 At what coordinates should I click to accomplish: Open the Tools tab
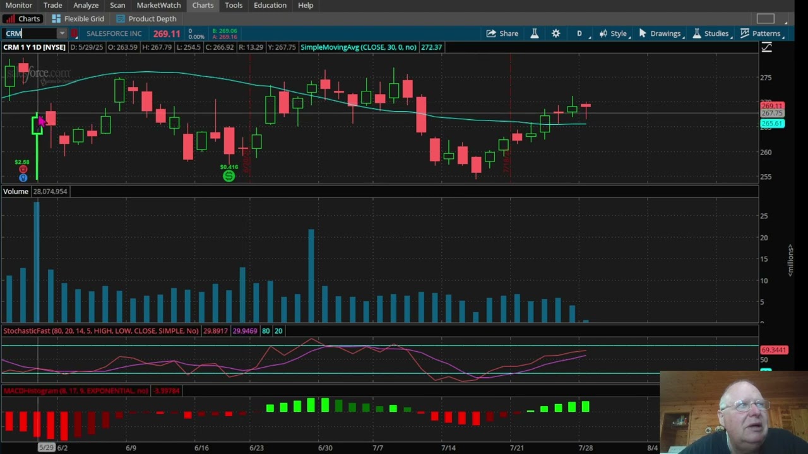[234, 5]
